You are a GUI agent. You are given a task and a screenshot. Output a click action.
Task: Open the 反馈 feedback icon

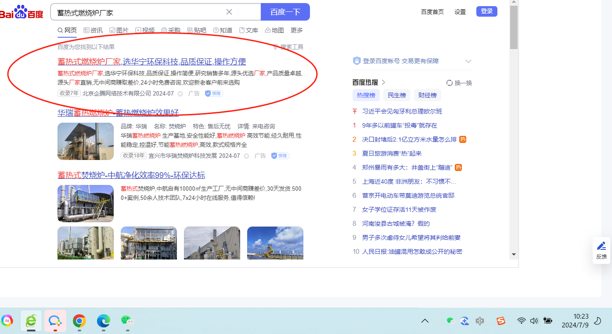coord(601,250)
